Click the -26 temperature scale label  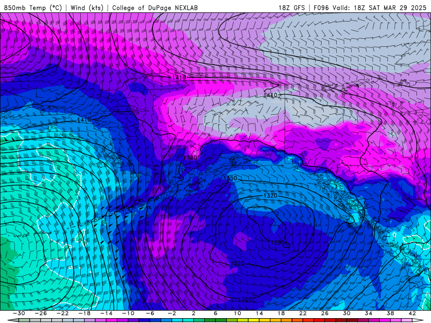(x=41, y=313)
